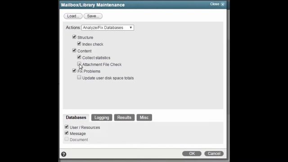Image resolution: width=288 pixels, height=162 pixels.
Task: Click the Save... button
Action: pyautogui.click(x=93, y=16)
